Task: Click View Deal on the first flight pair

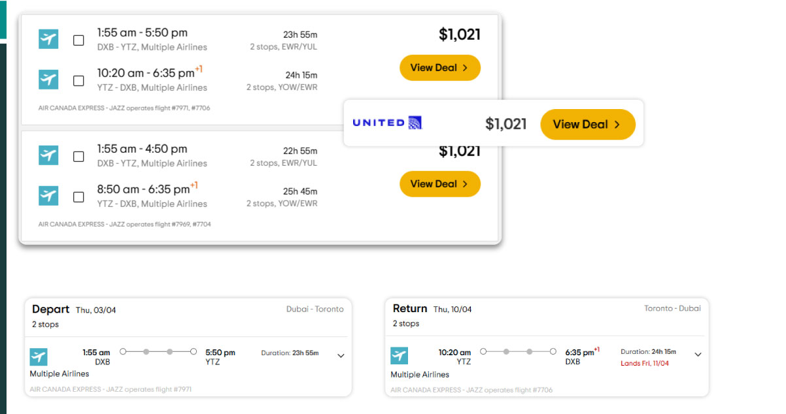Action: [439, 67]
